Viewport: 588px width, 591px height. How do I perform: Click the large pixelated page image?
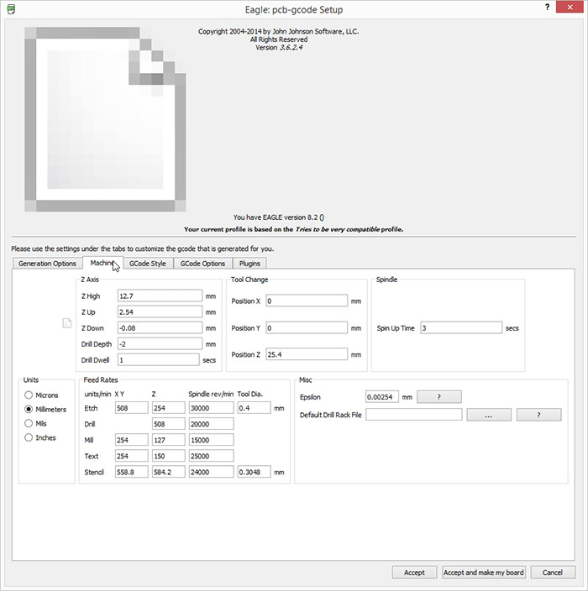coord(105,119)
